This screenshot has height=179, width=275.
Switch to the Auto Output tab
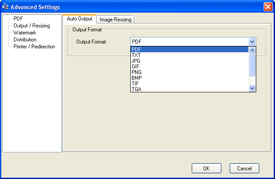[79, 19]
